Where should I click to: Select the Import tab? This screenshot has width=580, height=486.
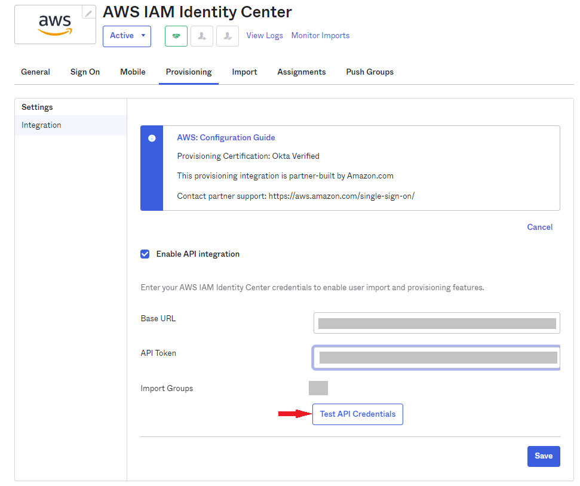tap(244, 72)
